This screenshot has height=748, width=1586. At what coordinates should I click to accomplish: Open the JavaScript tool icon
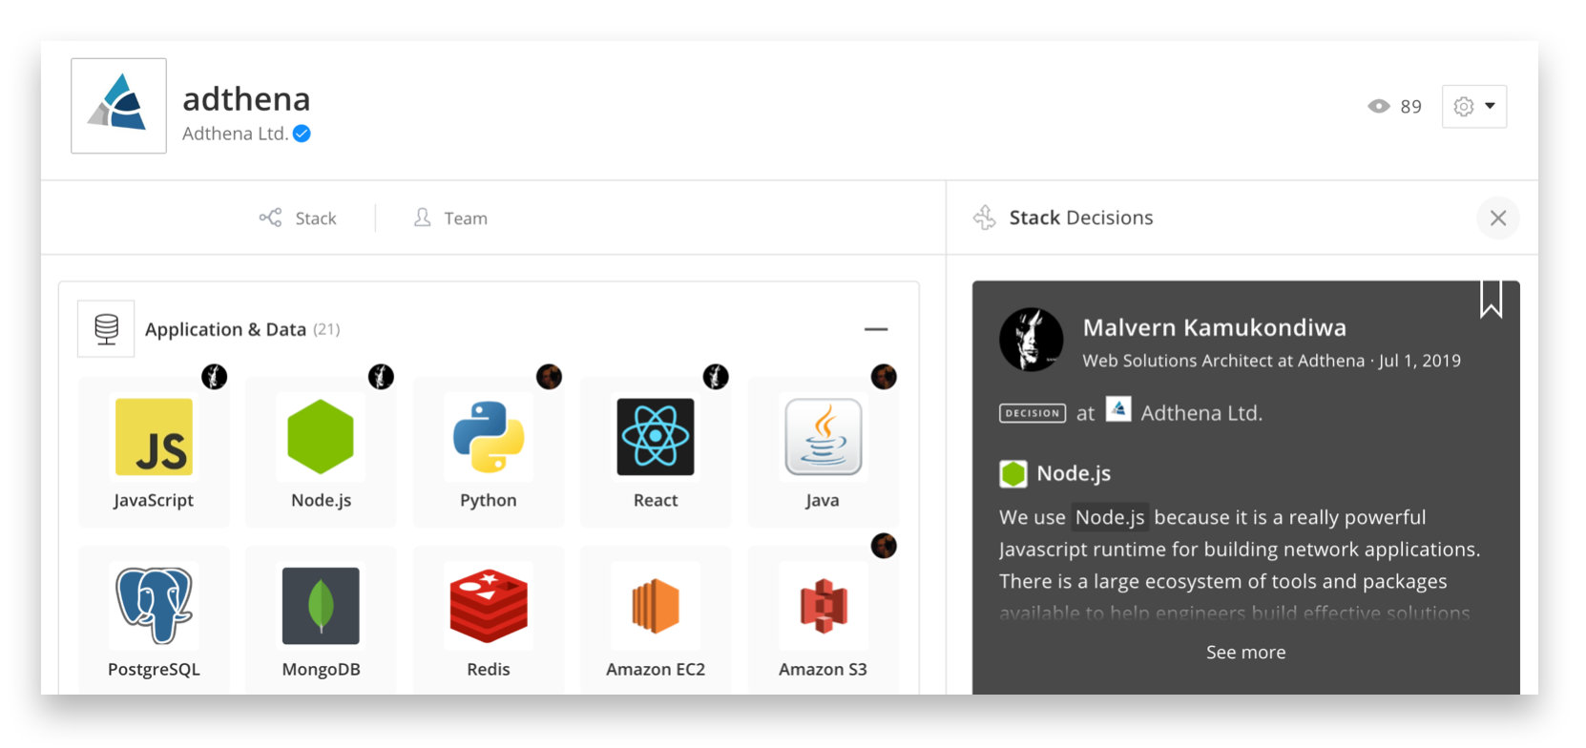tap(154, 437)
